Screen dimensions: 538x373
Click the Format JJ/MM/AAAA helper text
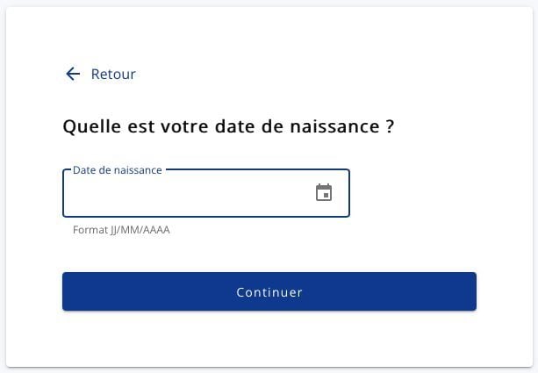click(121, 230)
